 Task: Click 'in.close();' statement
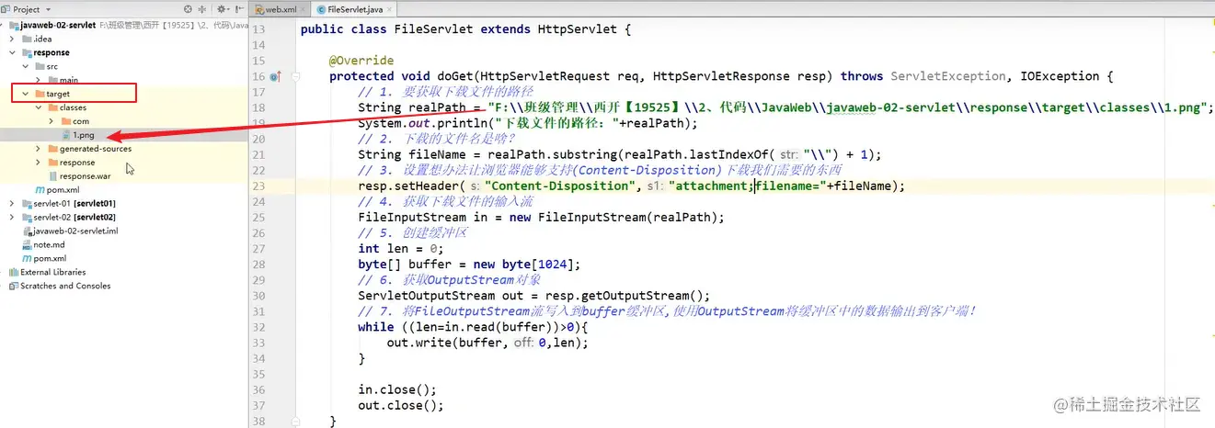[x=397, y=389]
